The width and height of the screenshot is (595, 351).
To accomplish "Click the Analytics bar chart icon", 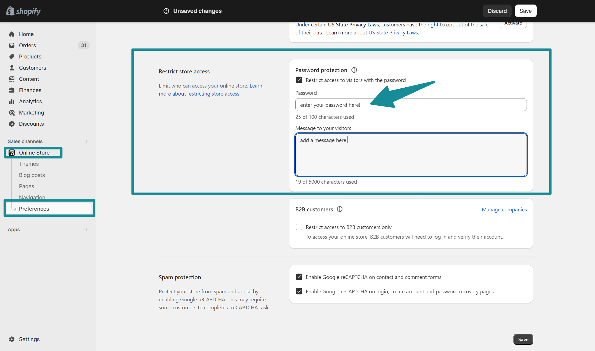I will pos(12,101).
